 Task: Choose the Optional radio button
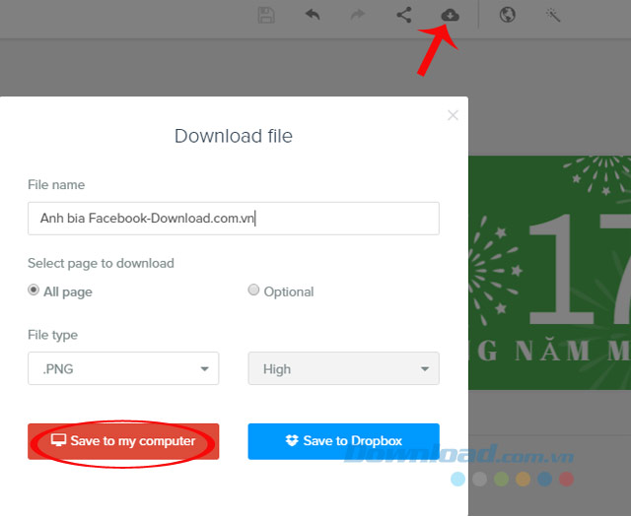(254, 290)
